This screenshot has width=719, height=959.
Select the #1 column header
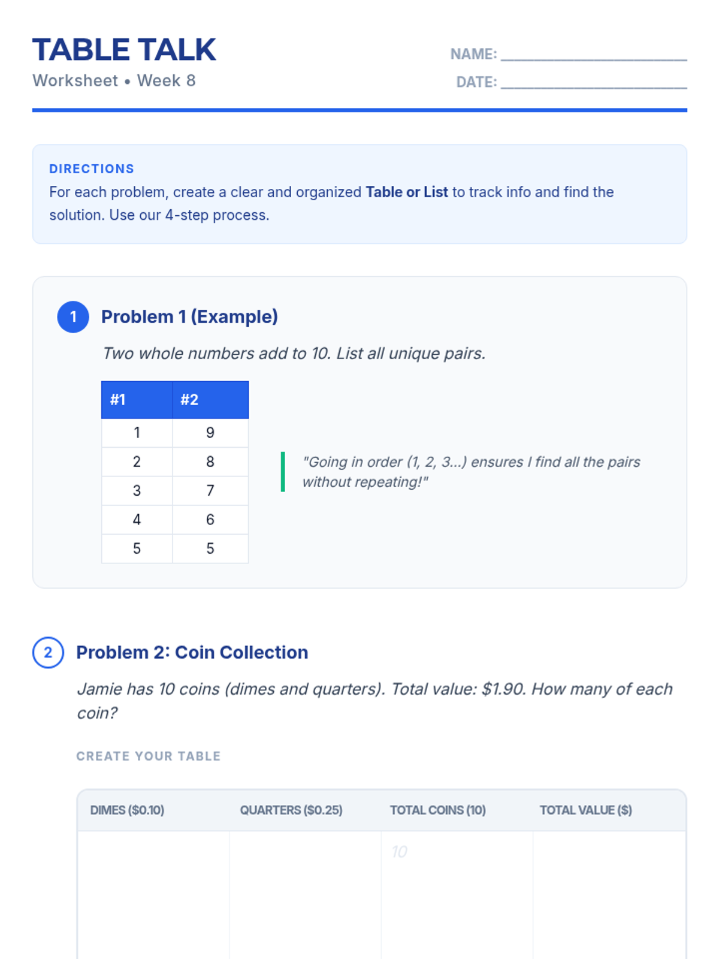(137, 400)
